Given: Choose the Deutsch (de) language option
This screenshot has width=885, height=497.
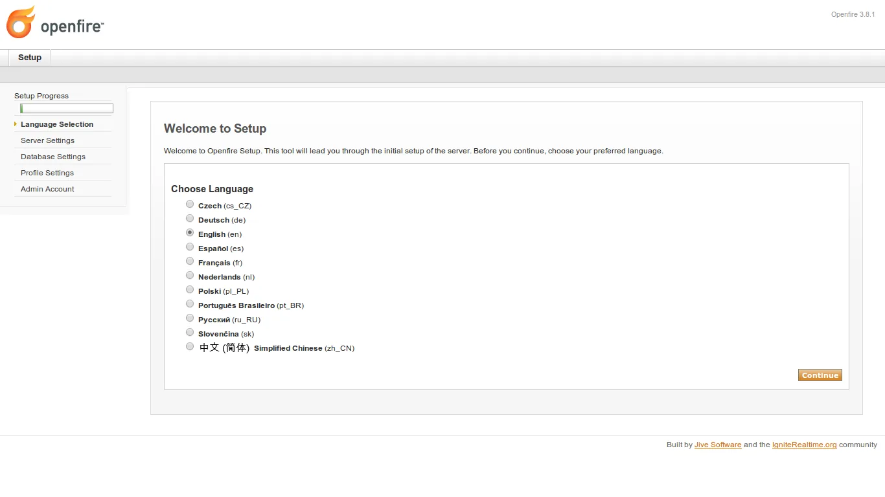Looking at the screenshot, I should tap(190, 219).
